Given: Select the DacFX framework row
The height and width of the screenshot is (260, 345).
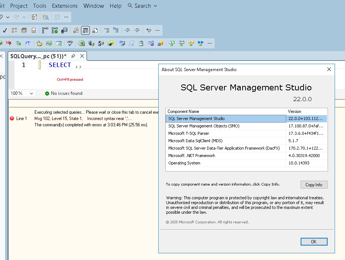Looking at the screenshot, I should coord(246,148).
